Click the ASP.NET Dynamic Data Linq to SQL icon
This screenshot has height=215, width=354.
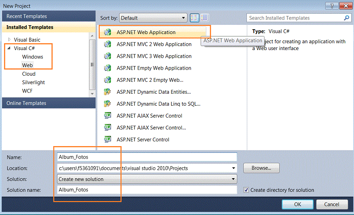point(108,104)
